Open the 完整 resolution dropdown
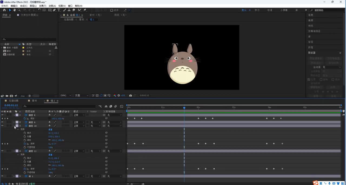Screen dimensions: 346x185 [x=82, y=95]
